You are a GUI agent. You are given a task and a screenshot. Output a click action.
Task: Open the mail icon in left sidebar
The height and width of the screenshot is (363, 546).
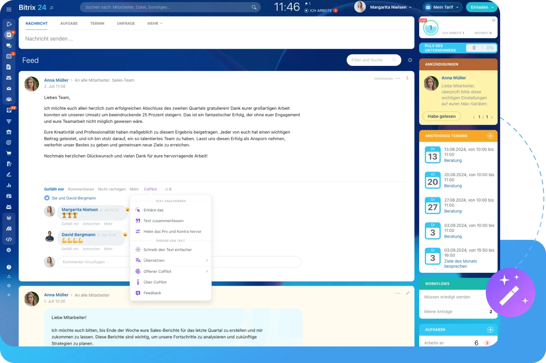(x=9, y=88)
